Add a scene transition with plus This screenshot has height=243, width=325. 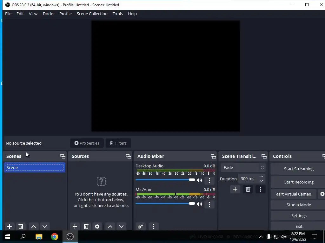[235, 189]
